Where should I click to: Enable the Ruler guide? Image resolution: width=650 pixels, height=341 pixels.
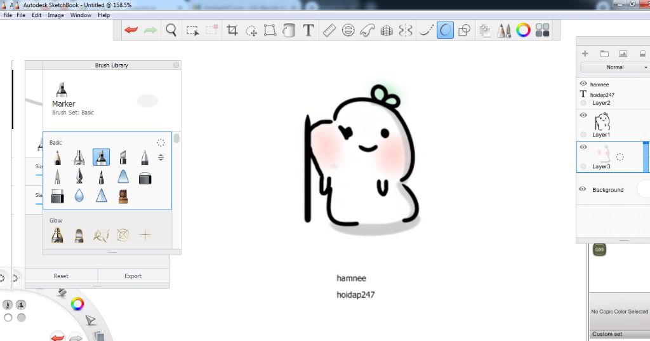pos(329,30)
